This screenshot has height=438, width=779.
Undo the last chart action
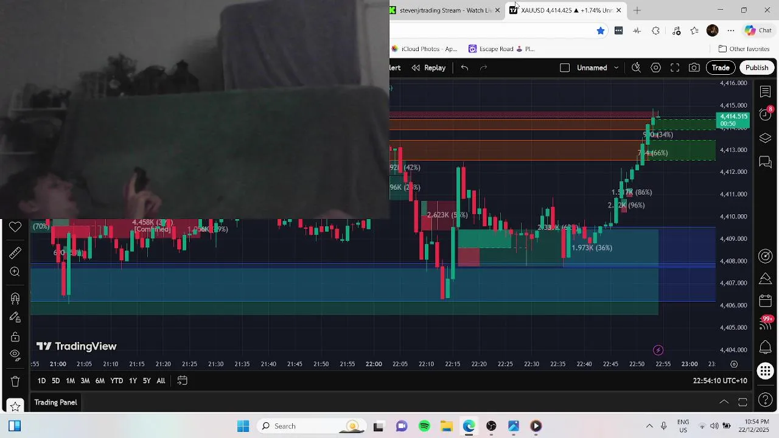(464, 68)
